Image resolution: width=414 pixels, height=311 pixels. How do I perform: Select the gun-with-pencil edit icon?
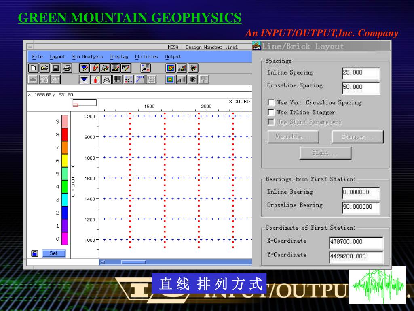coord(126,68)
